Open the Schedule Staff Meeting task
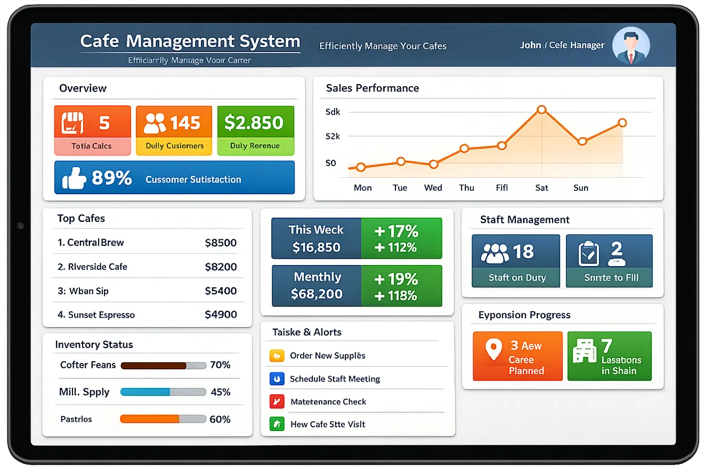Screen dimensions: 704x472 (356, 379)
